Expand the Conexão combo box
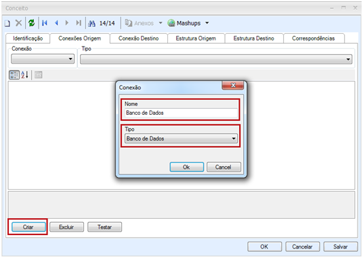The width and height of the screenshot is (363, 258). [70, 59]
